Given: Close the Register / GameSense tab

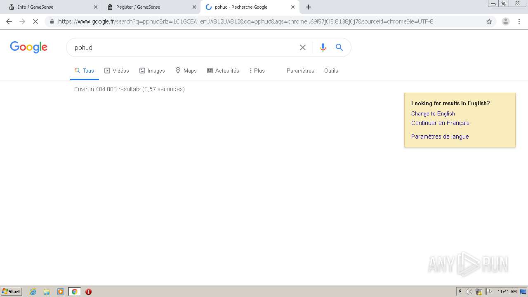Looking at the screenshot, I should [x=194, y=7].
